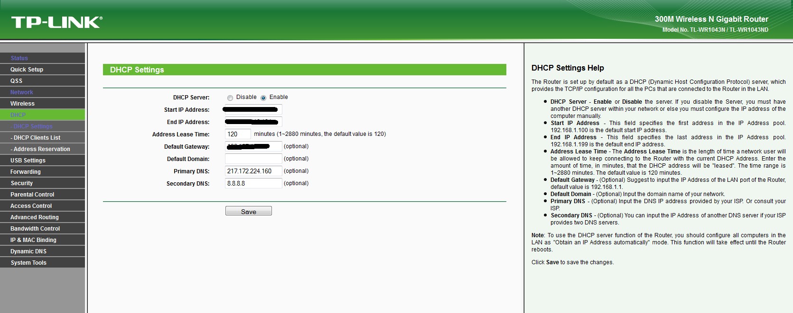Save the DHCP settings
The height and width of the screenshot is (313, 793).
(249, 211)
